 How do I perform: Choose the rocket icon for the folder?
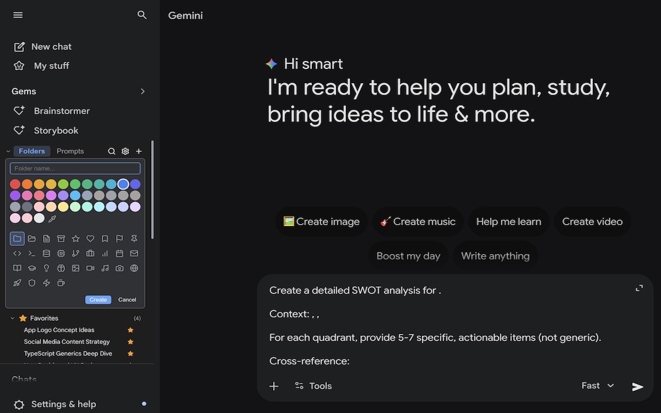pyautogui.click(x=17, y=283)
